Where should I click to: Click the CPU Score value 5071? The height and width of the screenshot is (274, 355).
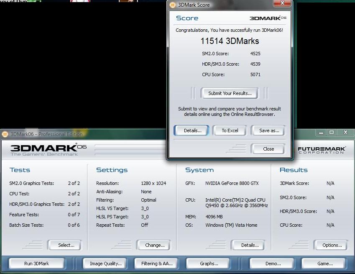click(x=255, y=74)
